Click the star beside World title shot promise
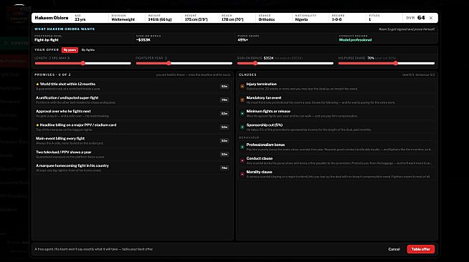 [x=37, y=84]
